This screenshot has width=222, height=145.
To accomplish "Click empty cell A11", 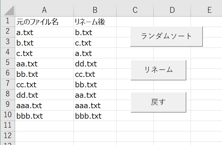I will coord(44,126).
